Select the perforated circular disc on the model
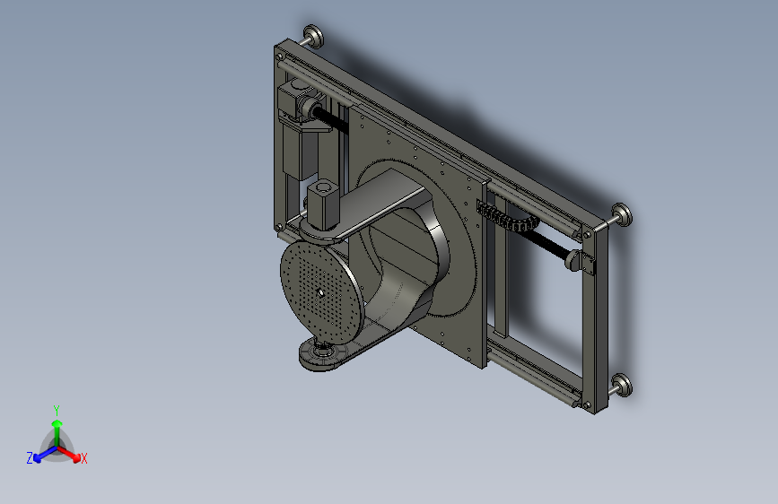The height and width of the screenshot is (504, 778). [322, 293]
